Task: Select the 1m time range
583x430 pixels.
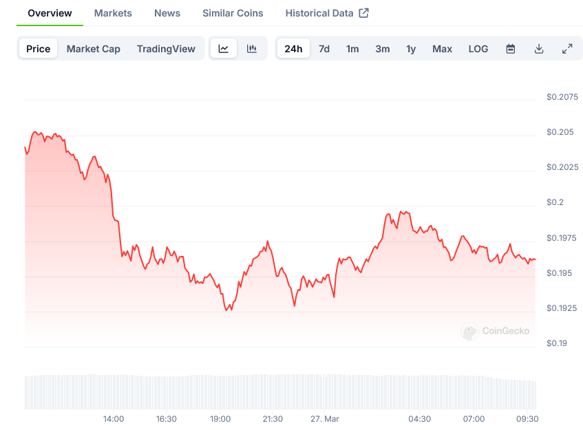Action: (352, 49)
